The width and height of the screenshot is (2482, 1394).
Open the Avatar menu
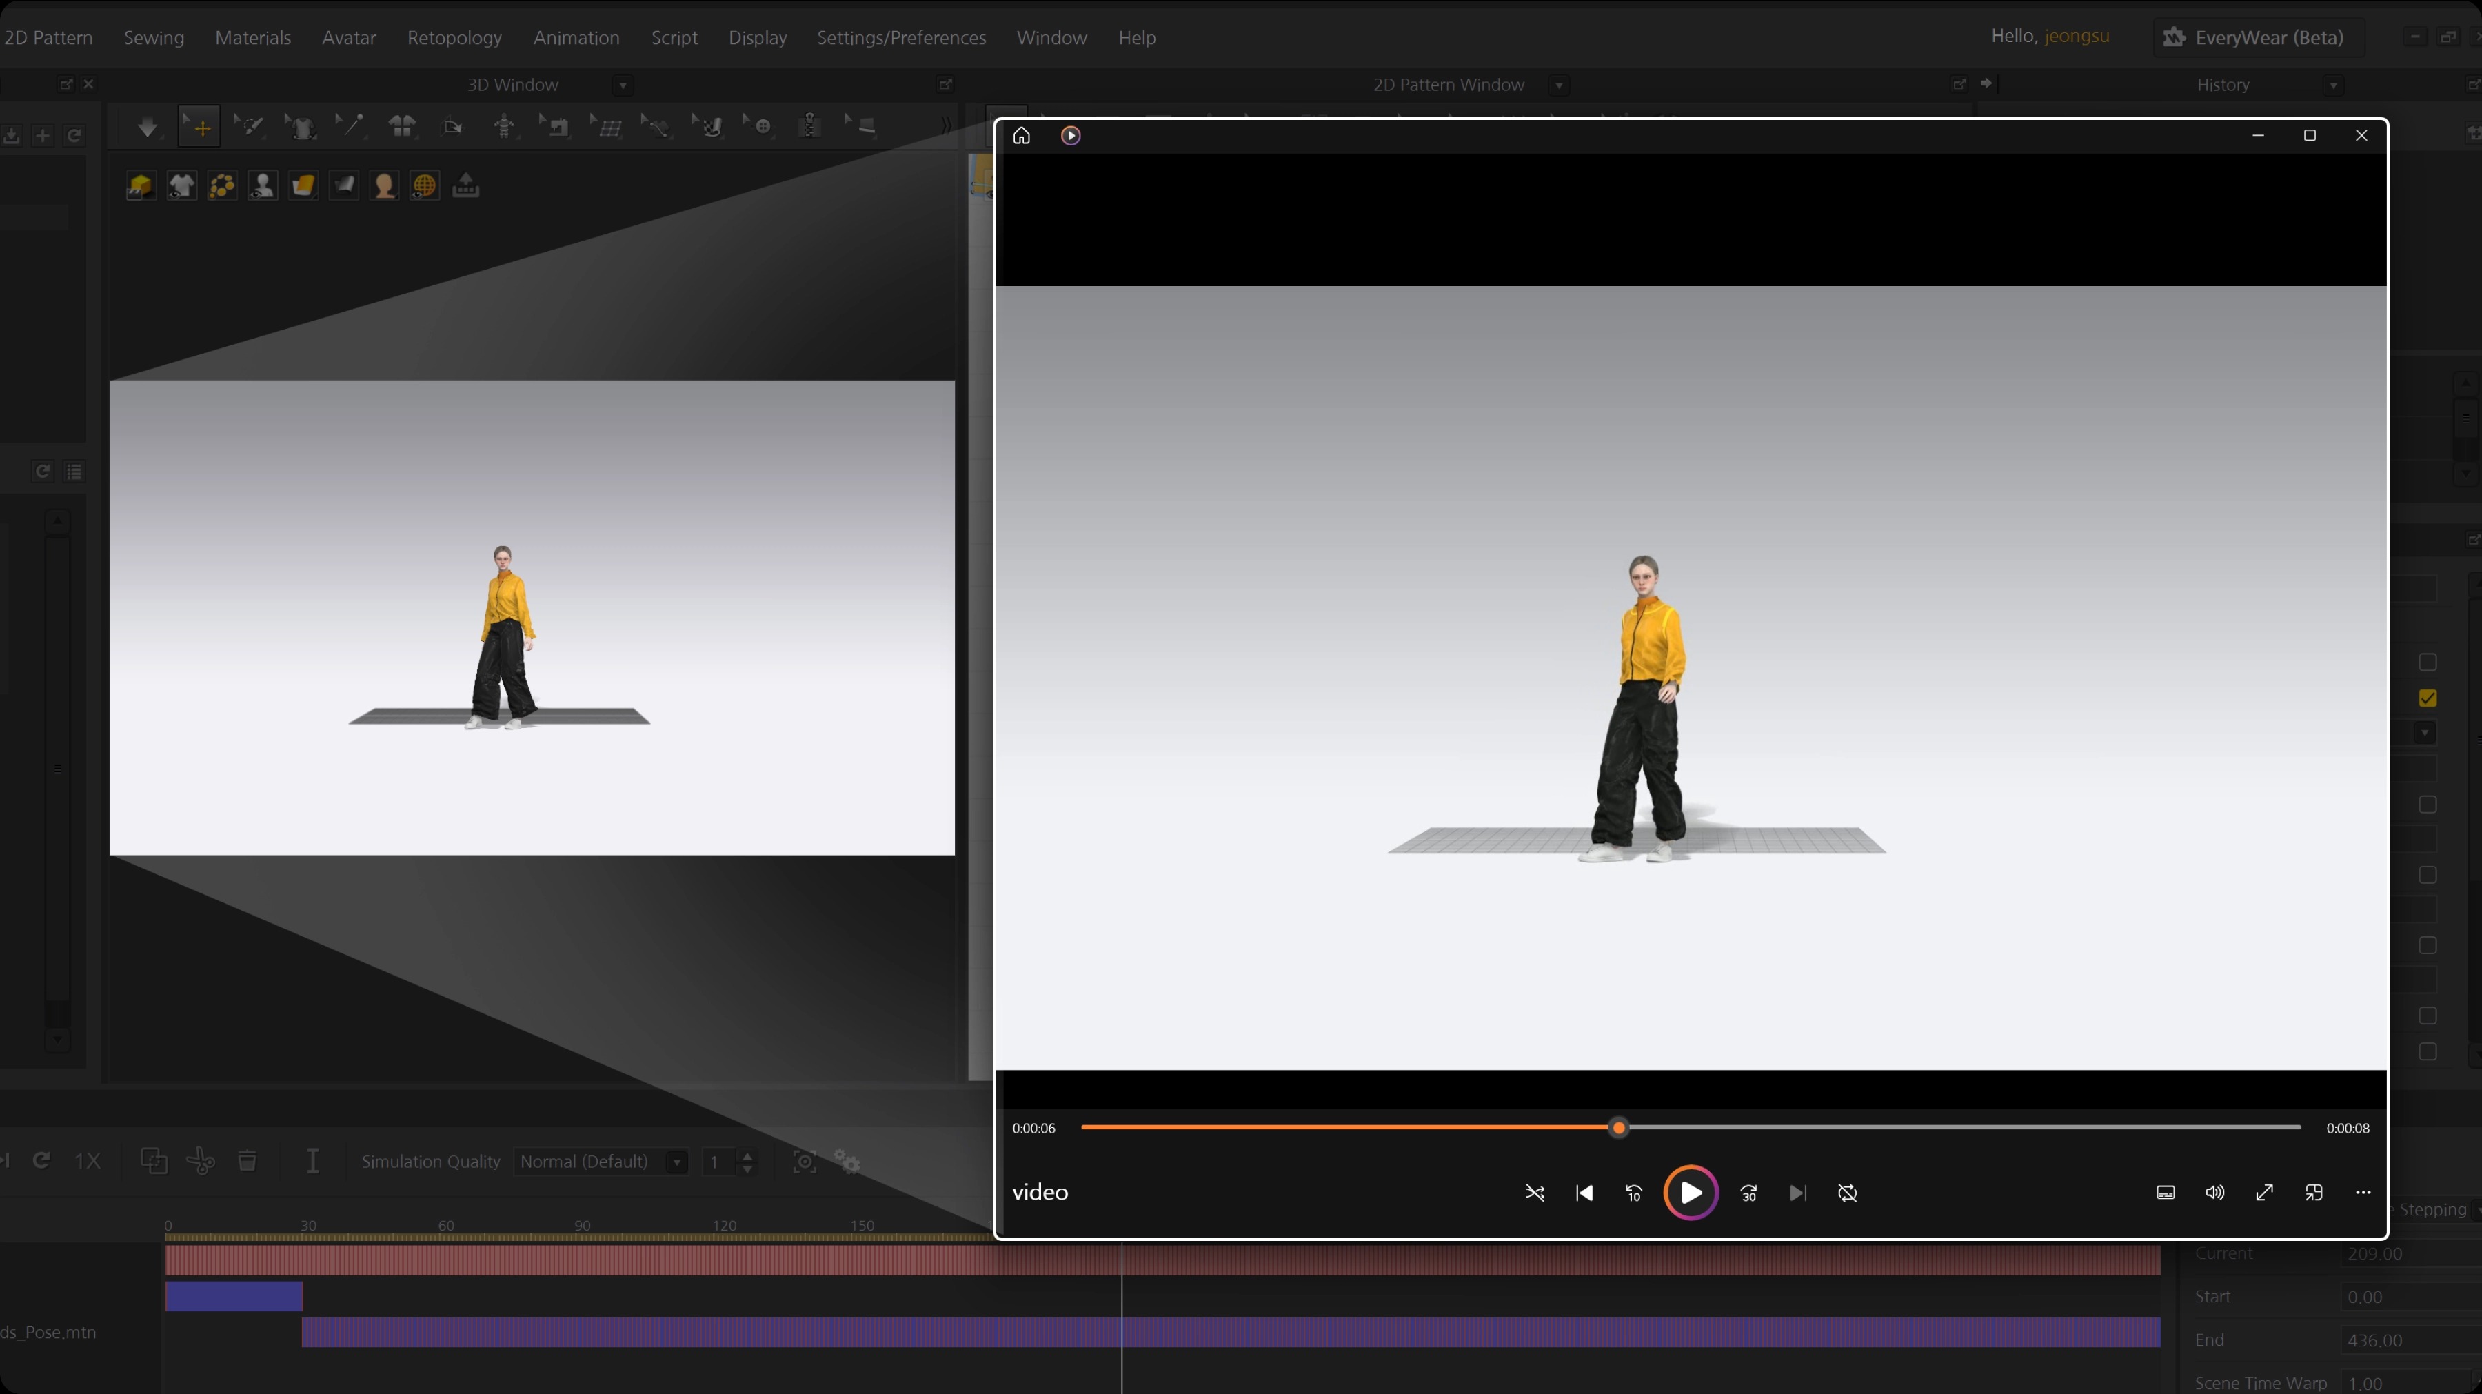coord(348,37)
